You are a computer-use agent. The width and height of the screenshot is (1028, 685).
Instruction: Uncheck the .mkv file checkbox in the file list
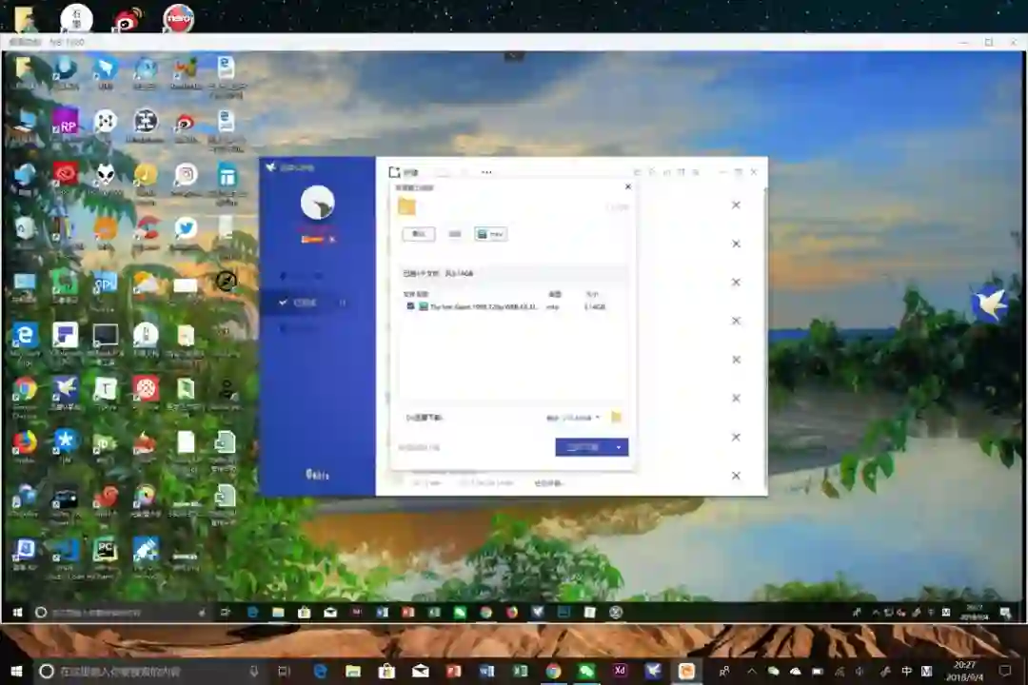tap(410, 306)
